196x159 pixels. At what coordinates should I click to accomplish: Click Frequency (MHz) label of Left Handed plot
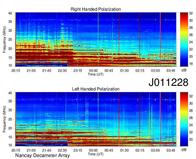tap(4, 119)
